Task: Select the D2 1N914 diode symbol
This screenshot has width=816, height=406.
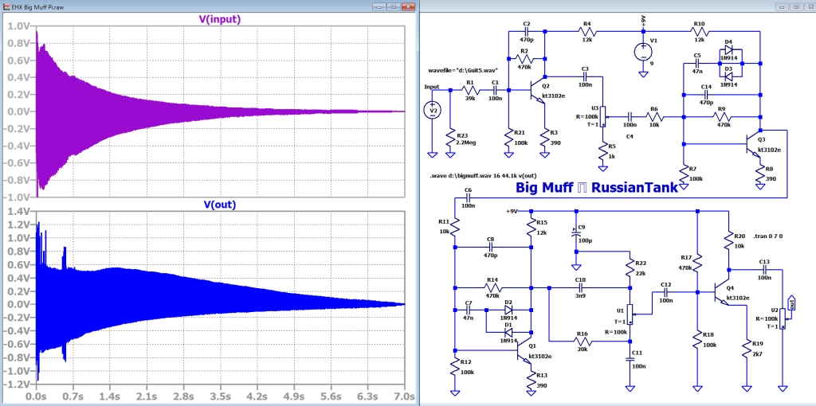Action: pos(508,310)
